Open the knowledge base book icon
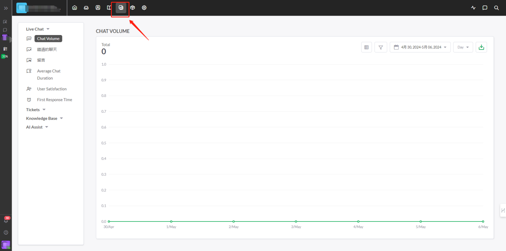 [109, 8]
